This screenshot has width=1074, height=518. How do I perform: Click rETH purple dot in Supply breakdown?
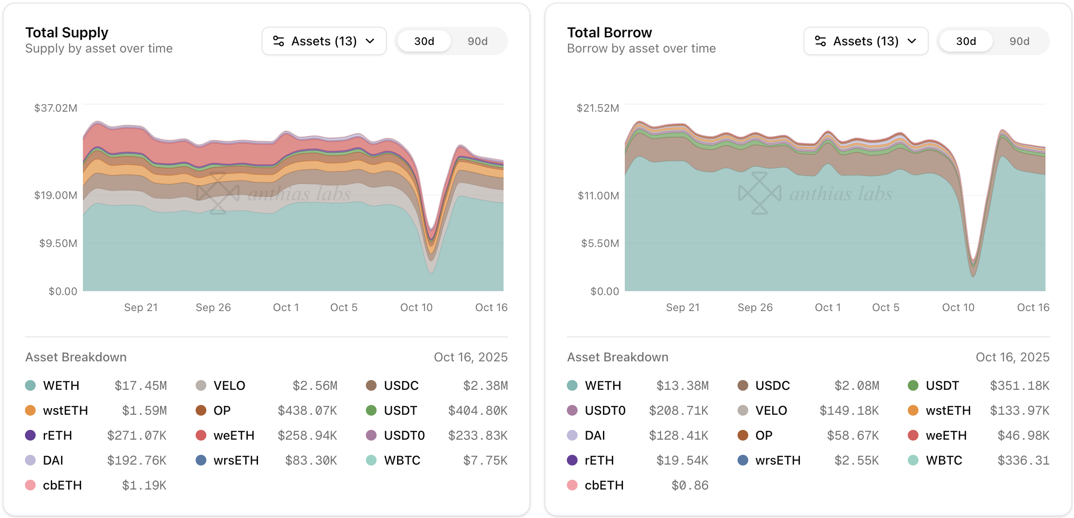tap(30, 435)
